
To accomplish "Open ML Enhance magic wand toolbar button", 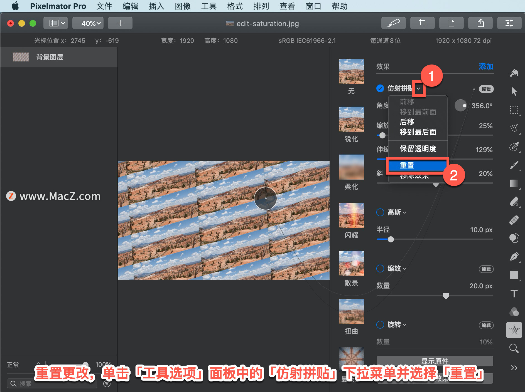I will pos(393,23).
